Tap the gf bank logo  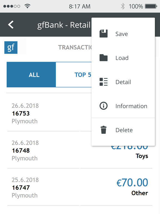11,47
